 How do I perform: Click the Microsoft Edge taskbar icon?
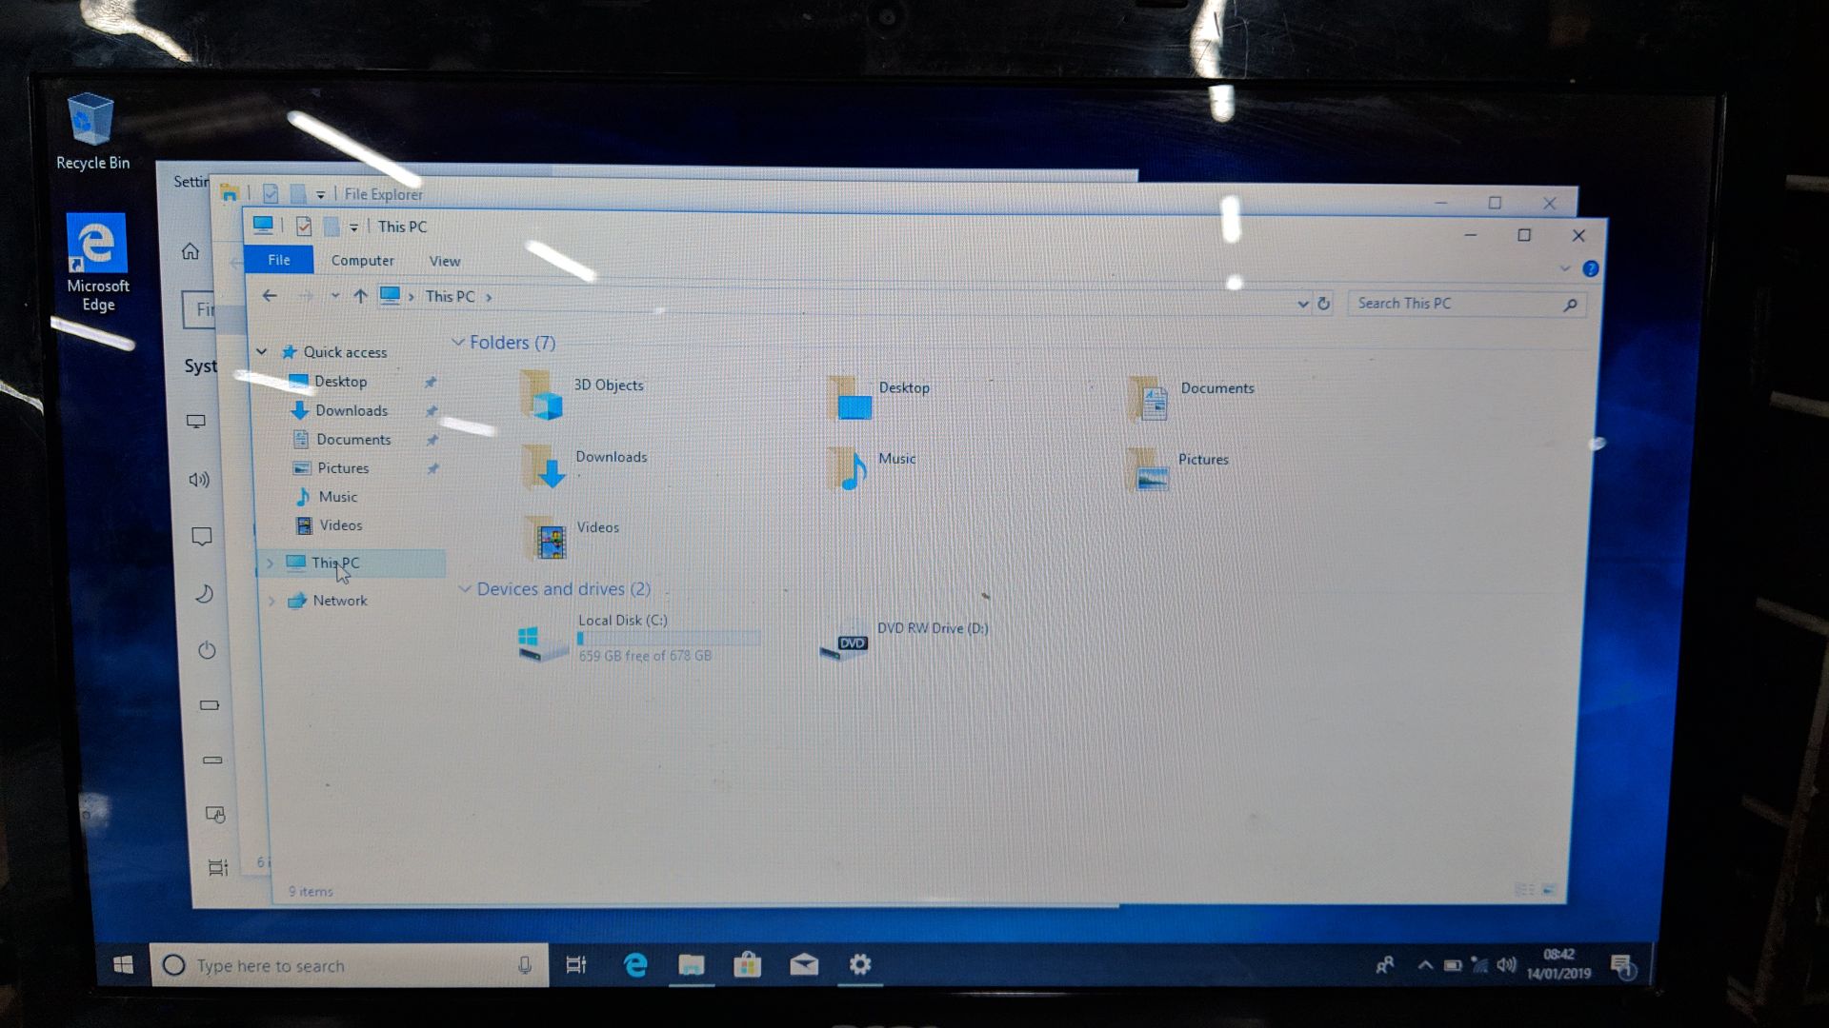(633, 964)
